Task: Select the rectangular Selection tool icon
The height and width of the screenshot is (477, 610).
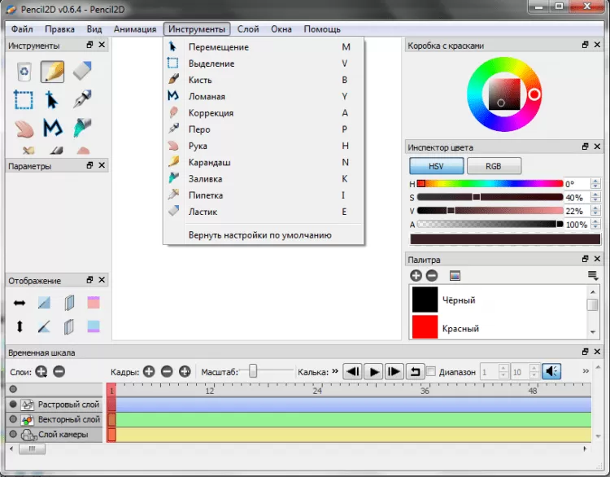Action: tap(24, 100)
